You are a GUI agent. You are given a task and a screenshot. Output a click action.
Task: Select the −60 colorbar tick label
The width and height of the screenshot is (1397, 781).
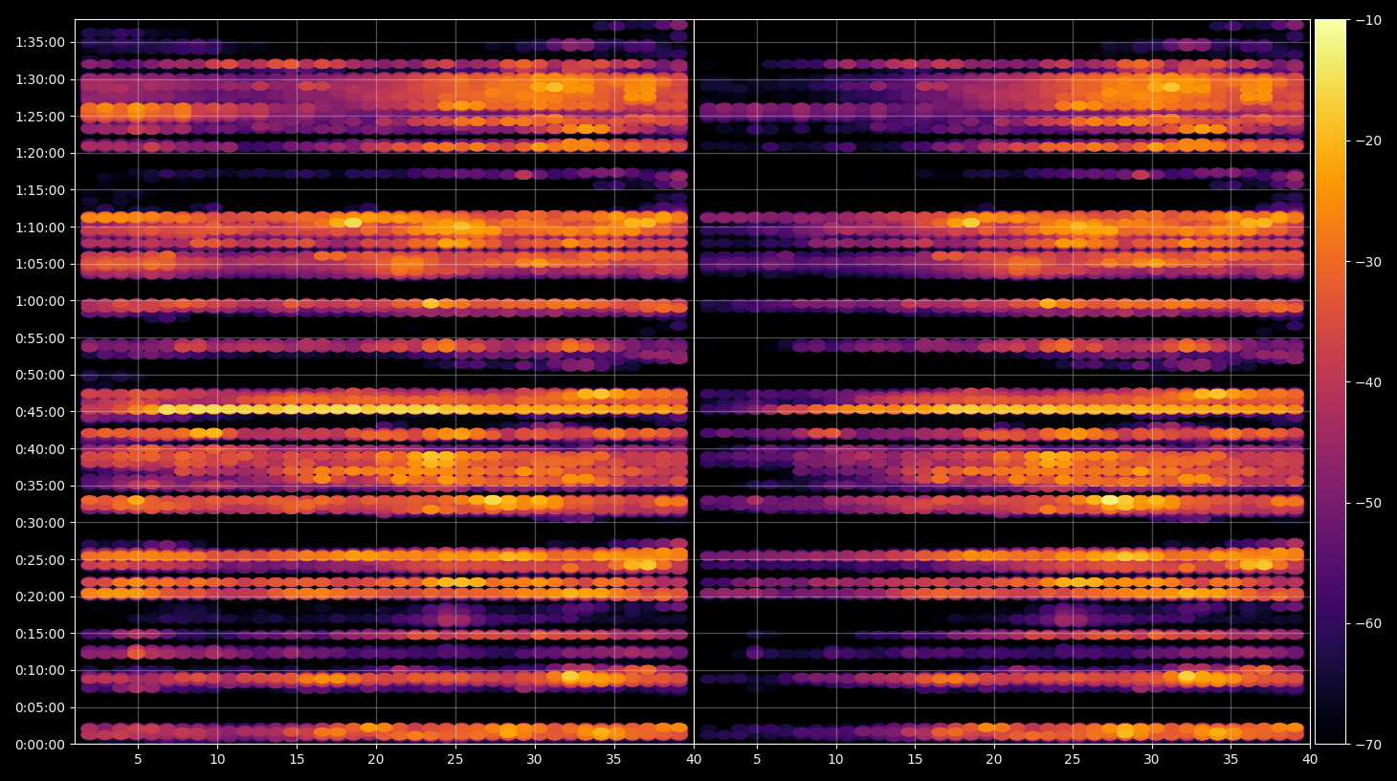(1369, 623)
